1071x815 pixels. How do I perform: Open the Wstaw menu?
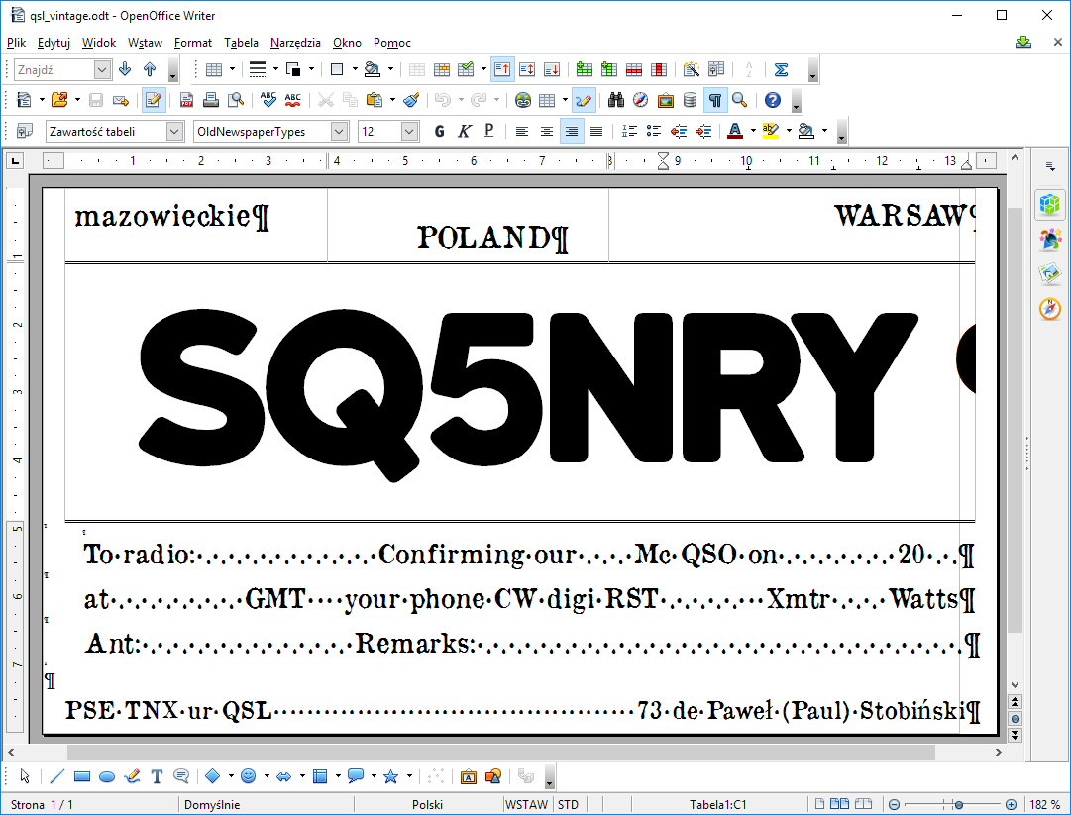145,43
